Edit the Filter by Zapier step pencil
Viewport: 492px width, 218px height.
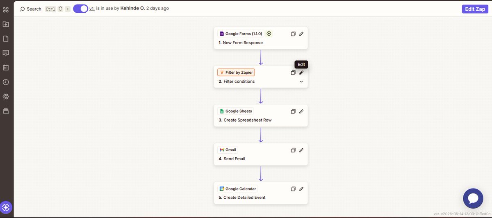pyautogui.click(x=301, y=73)
